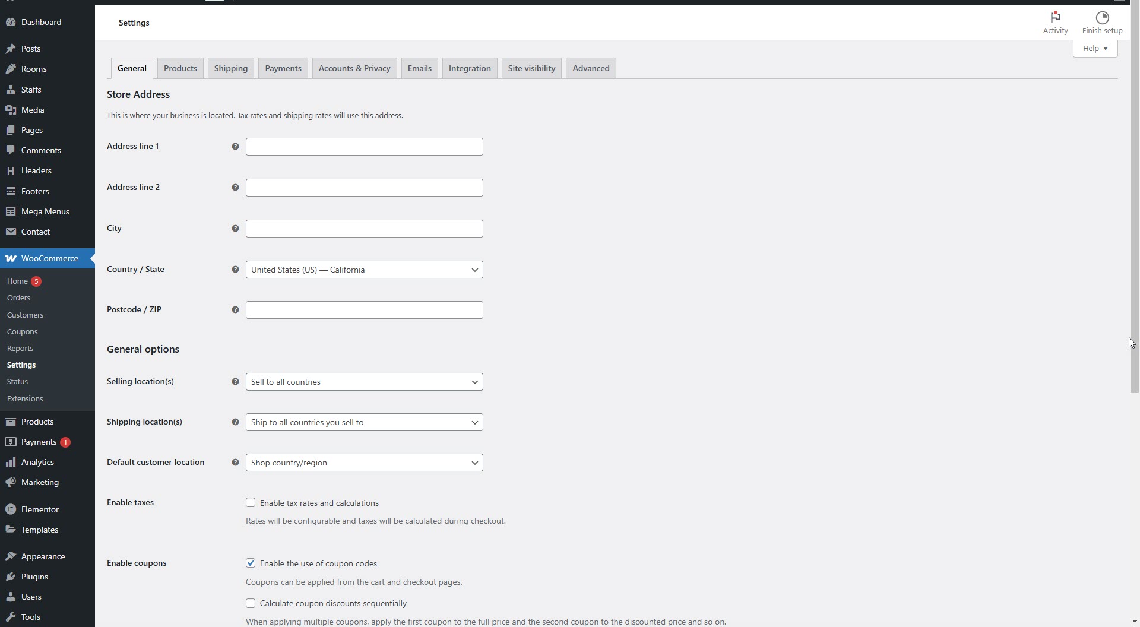This screenshot has height=627, width=1140.
Task: Open the Help panel button
Action: [x=1095, y=49]
